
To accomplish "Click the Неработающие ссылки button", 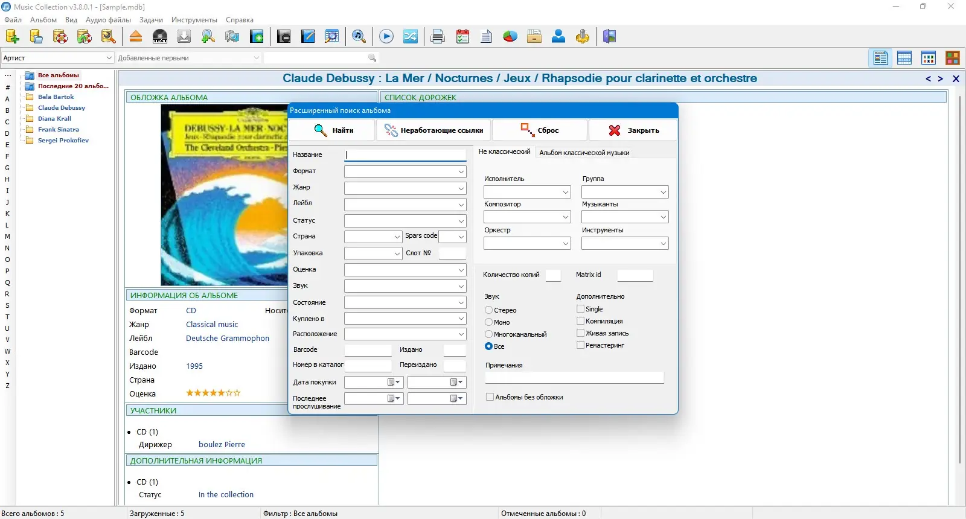I will point(433,130).
